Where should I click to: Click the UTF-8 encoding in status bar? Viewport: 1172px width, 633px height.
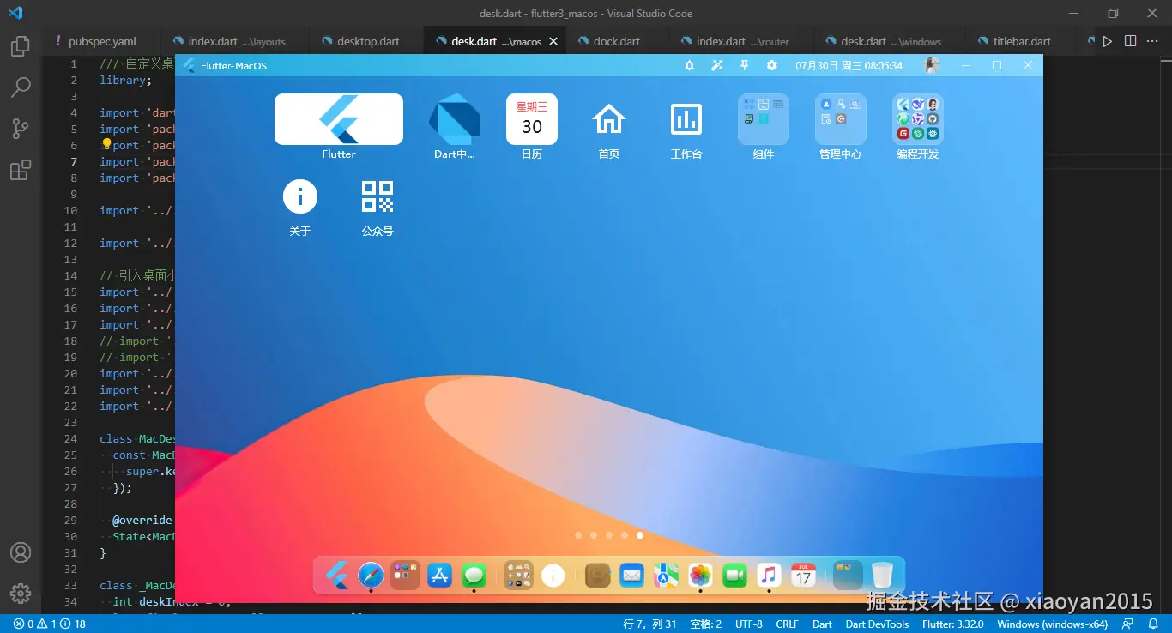[748, 624]
